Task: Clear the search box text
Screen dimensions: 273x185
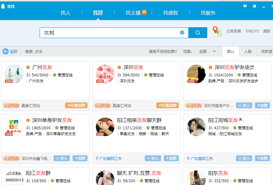Action: (x=182, y=32)
